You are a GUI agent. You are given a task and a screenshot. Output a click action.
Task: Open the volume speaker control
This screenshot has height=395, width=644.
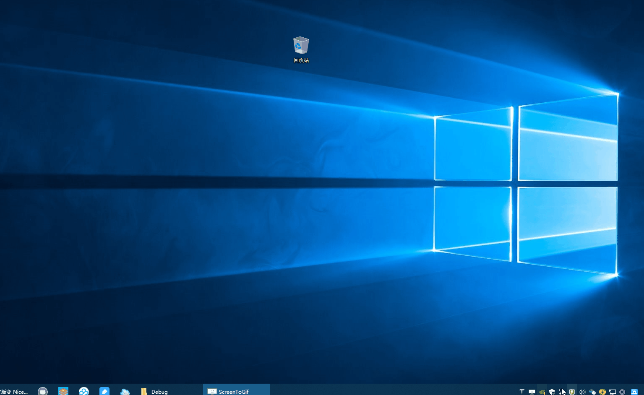582,392
